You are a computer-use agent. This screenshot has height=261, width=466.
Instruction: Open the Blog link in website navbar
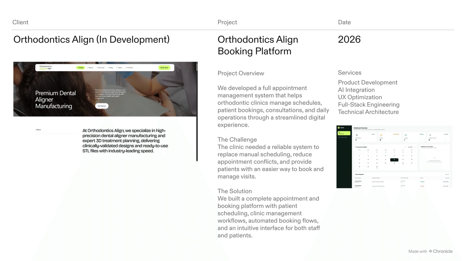111,68
